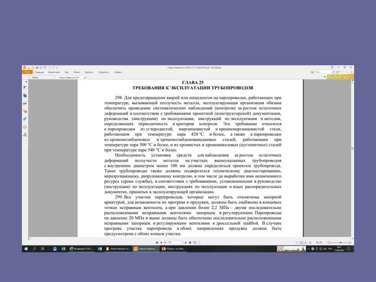Viewport: 376px width, 282px height.
Task: Open the Pages thumbnails panel in left sidebar
Action: (x=25, y=96)
